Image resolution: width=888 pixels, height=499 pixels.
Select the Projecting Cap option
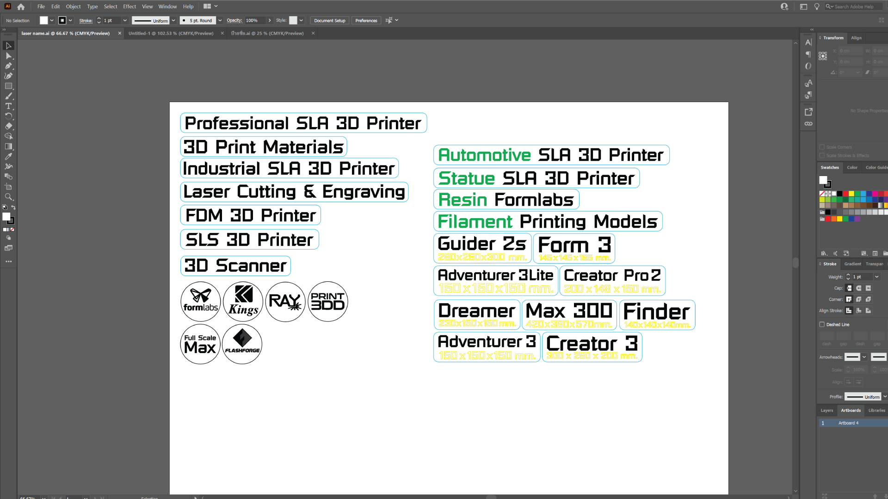(x=869, y=288)
